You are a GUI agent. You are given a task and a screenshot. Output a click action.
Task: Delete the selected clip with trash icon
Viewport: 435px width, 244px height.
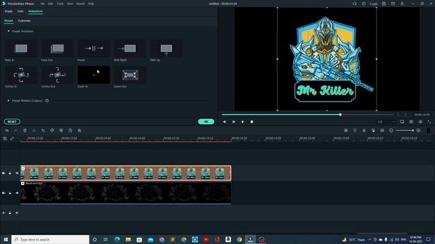[25, 130]
